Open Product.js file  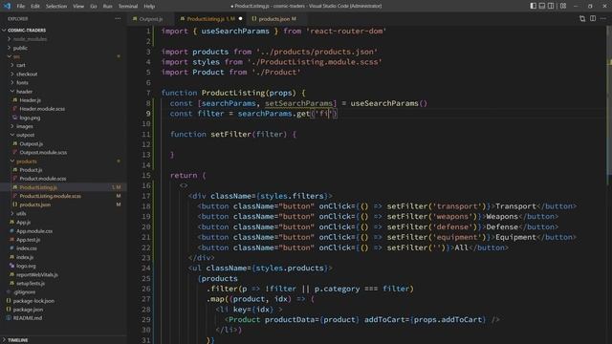click(x=31, y=170)
